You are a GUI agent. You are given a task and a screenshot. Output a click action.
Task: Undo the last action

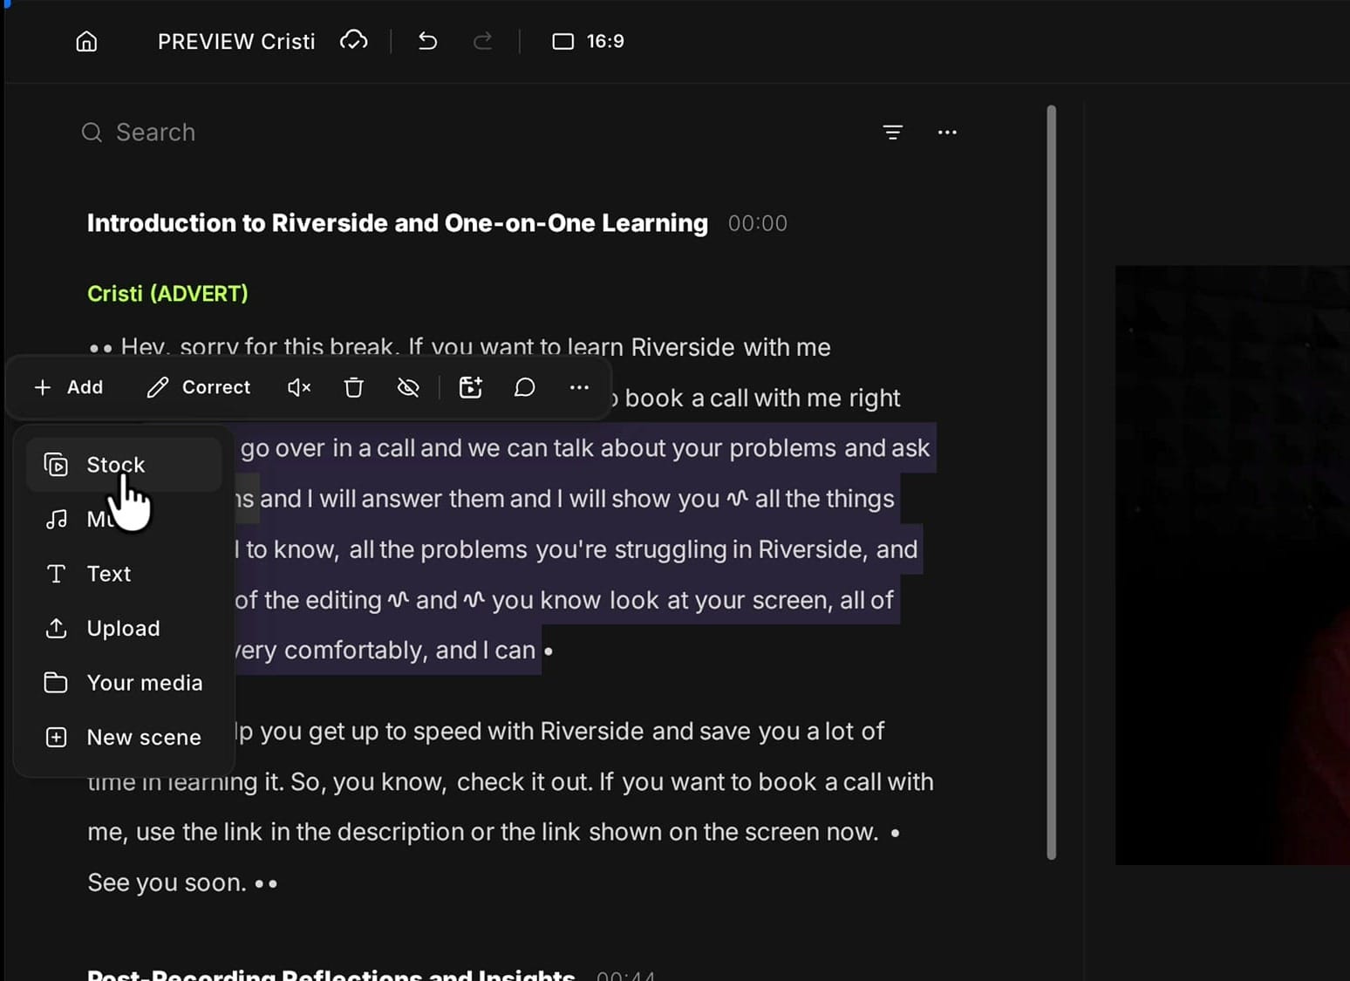pyautogui.click(x=427, y=40)
